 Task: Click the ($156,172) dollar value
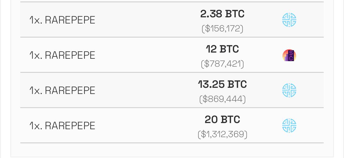click(x=222, y=29)
